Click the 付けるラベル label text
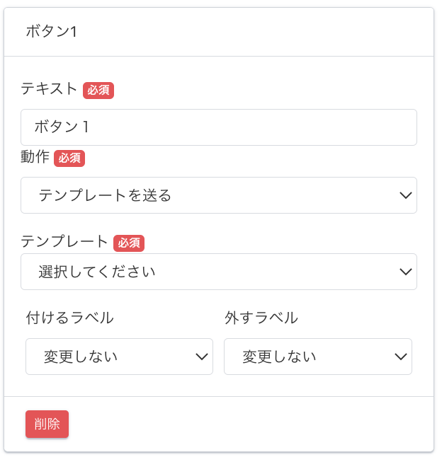Screen dimensions: 442x457 click(69, 318)
